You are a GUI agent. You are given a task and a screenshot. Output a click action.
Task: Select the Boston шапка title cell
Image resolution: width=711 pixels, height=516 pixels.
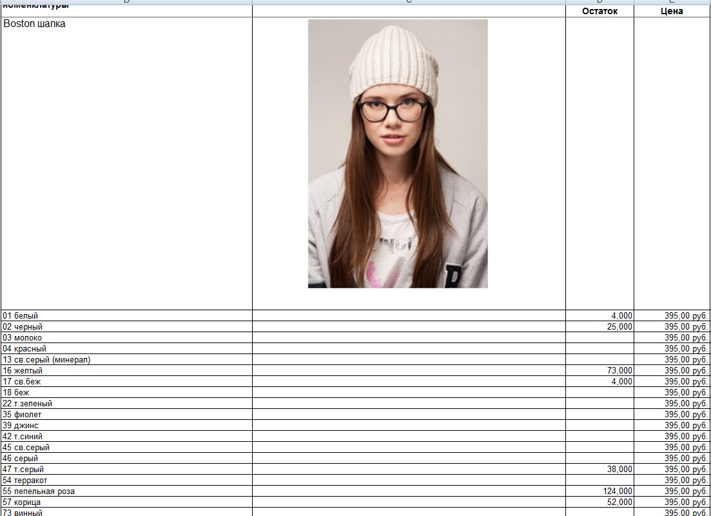(126, 163)
